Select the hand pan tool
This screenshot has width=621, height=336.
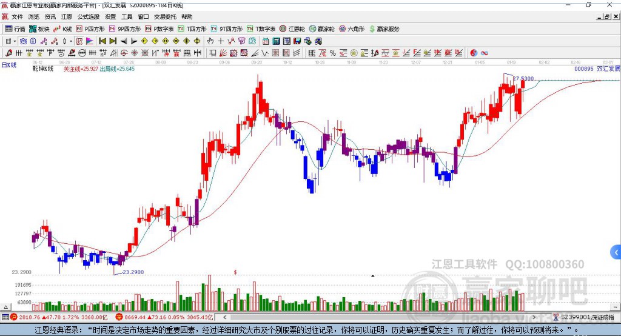[210, 41]
